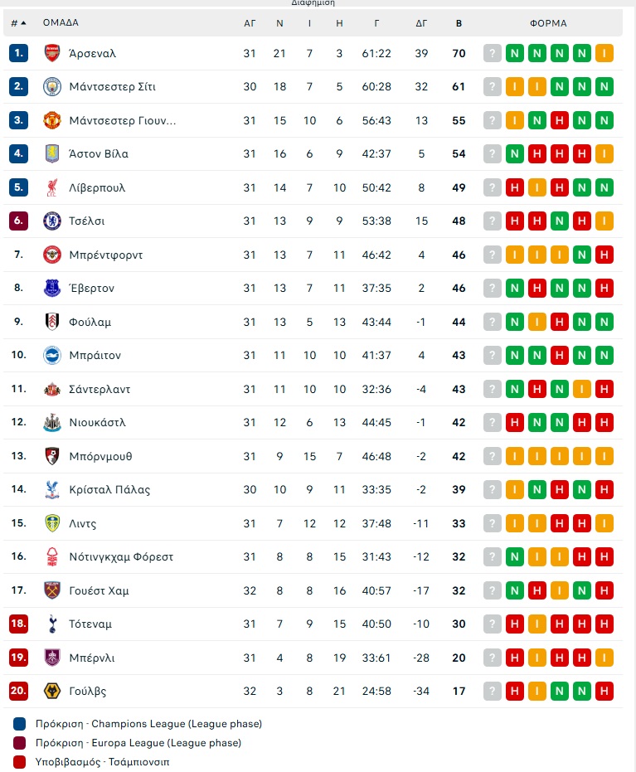The image size is (636, 772).
Task: Click Brighton's first green N form badge
Action: click(515, 355)
